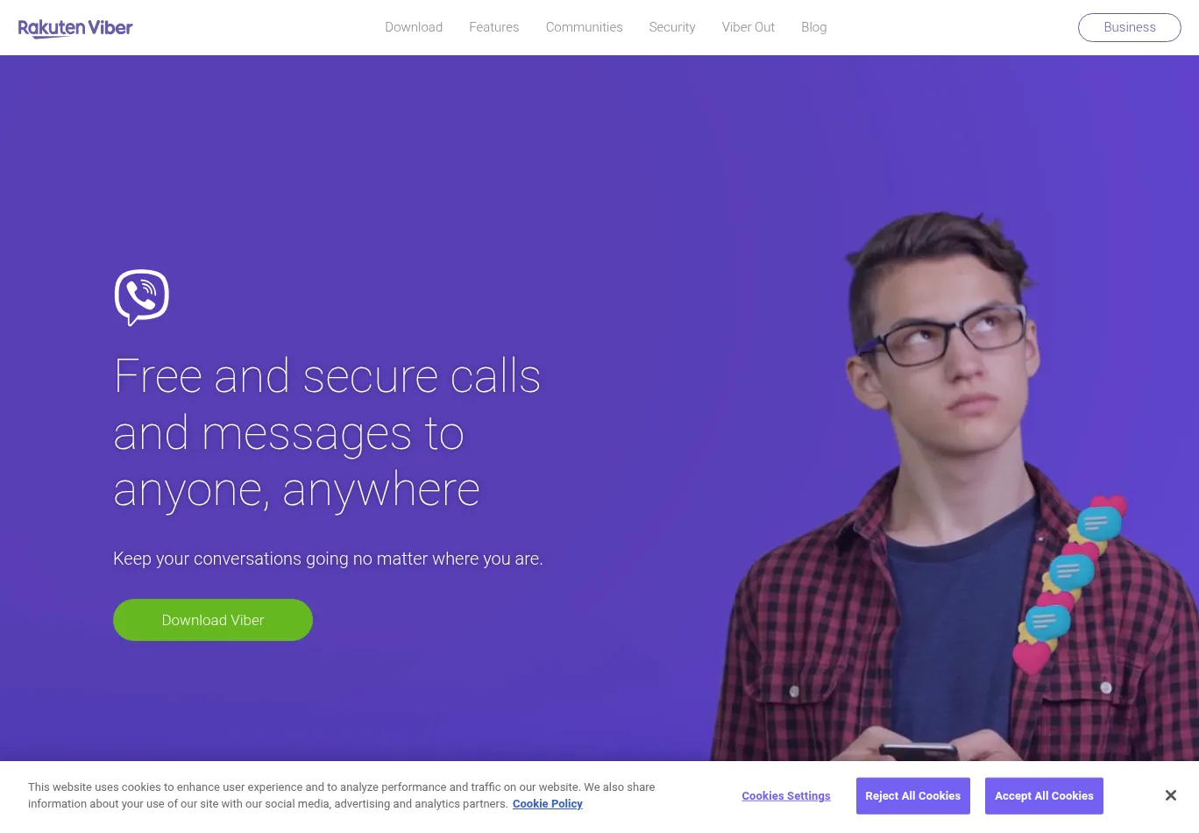Click the topmost blue chat bubble sticker
Screen dimensions: 1199x833
coord(1099,523)
